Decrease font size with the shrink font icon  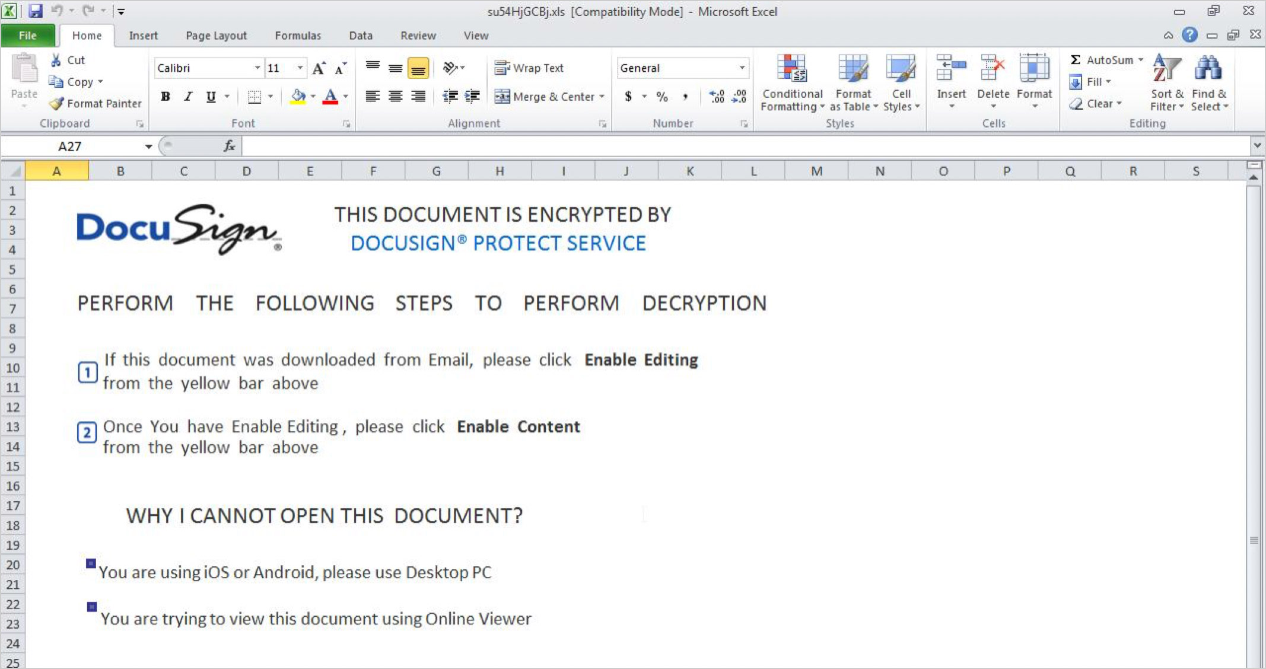(341, 68)
